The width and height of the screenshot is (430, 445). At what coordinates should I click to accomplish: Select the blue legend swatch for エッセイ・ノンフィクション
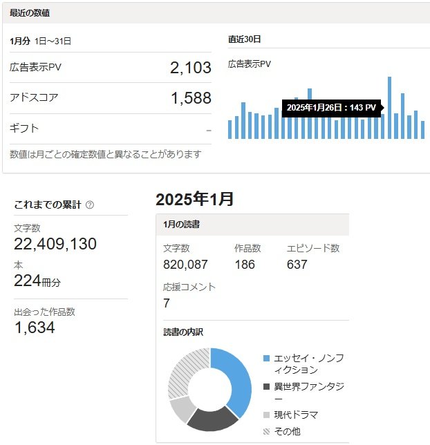pyautogui.click(x=267, y=359)
